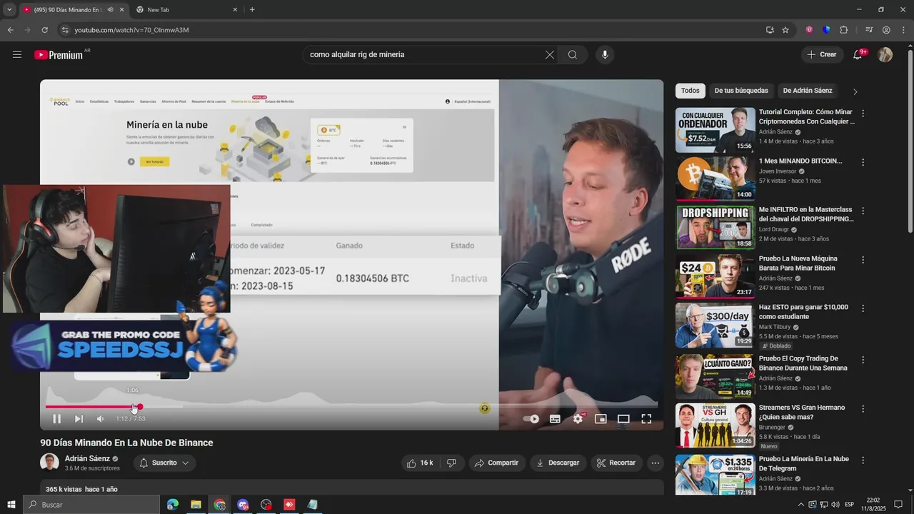Open options for Minería En La Nube Telegram

(863, 460)
